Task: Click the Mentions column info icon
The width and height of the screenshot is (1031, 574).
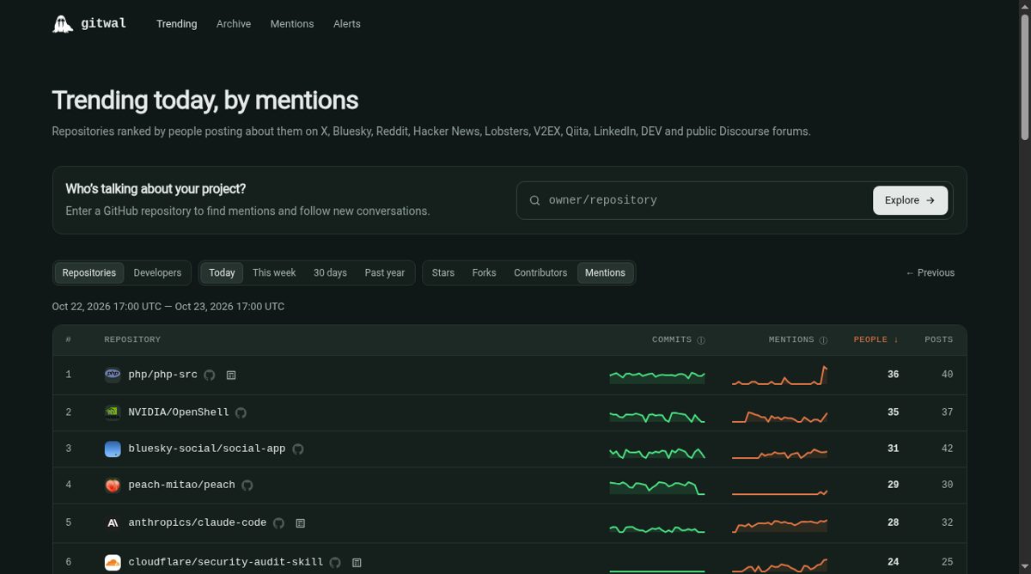Action: click(823, 339)
